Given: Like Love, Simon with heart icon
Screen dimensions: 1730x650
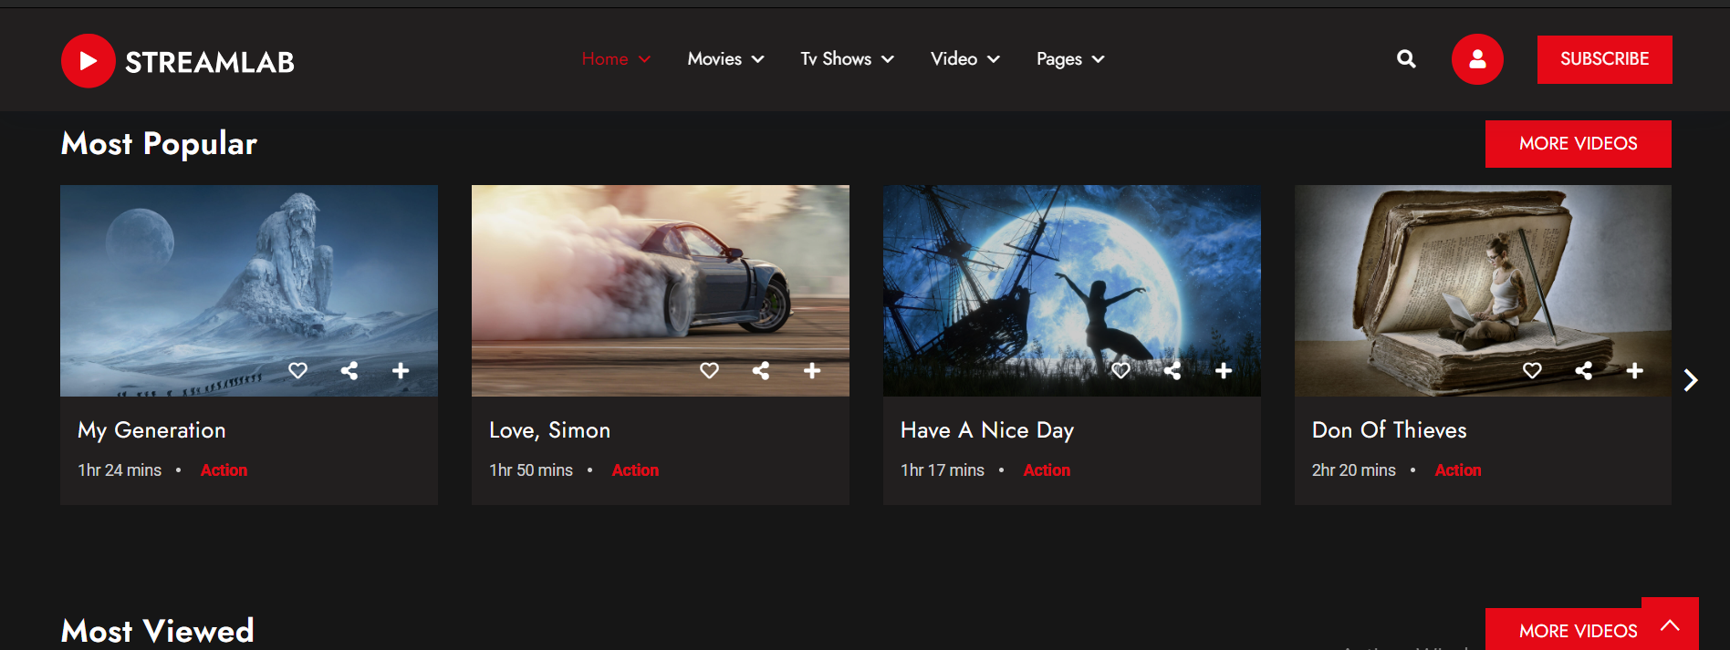Looking at the screenshot, I should [x=709, y=370].
